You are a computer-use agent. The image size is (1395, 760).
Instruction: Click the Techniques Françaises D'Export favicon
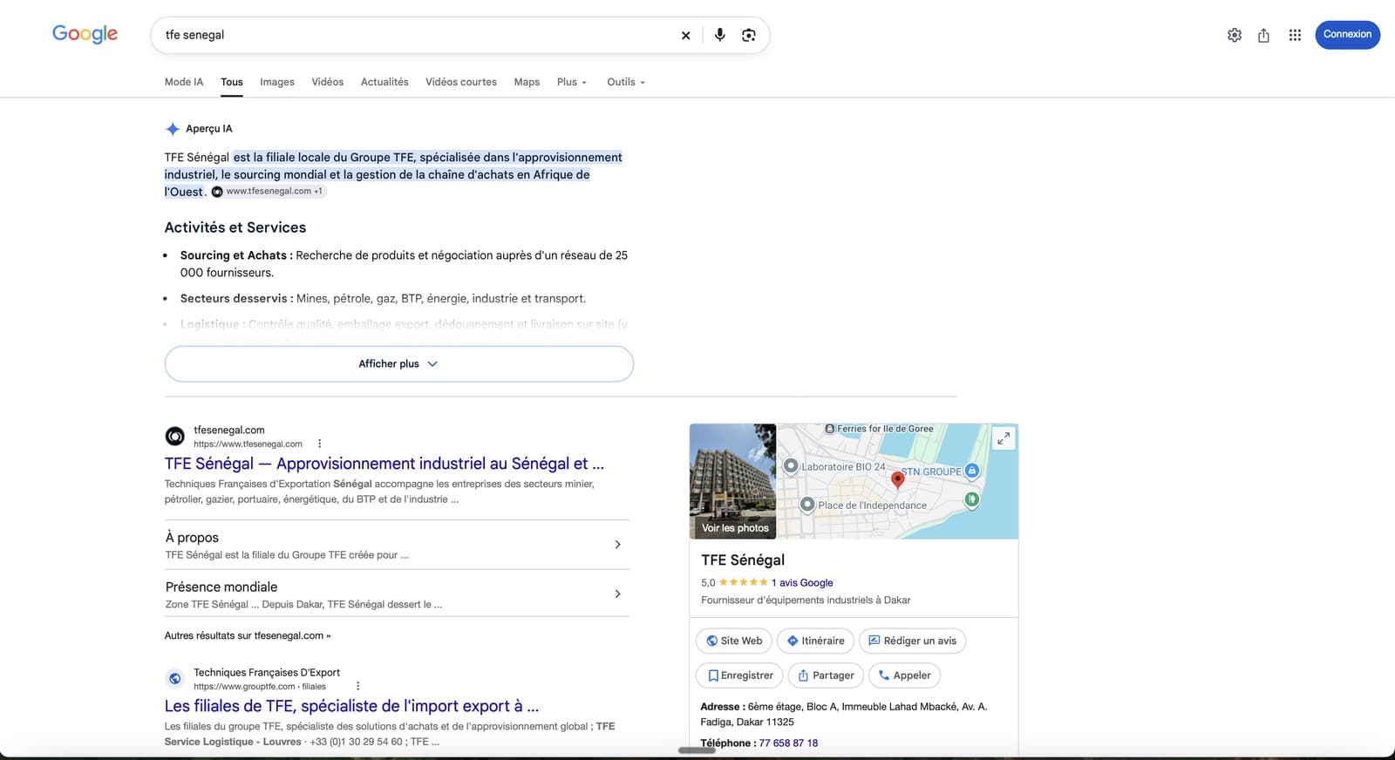[x=175, y=678]
